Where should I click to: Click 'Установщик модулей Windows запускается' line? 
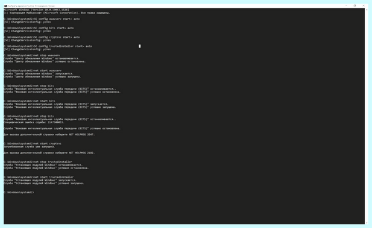[x=40, y=180]
